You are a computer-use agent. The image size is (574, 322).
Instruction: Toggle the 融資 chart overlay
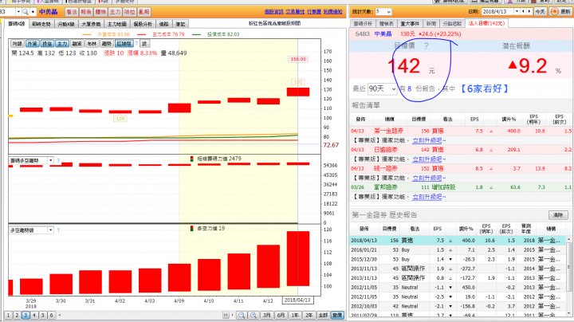pos(77,44)
